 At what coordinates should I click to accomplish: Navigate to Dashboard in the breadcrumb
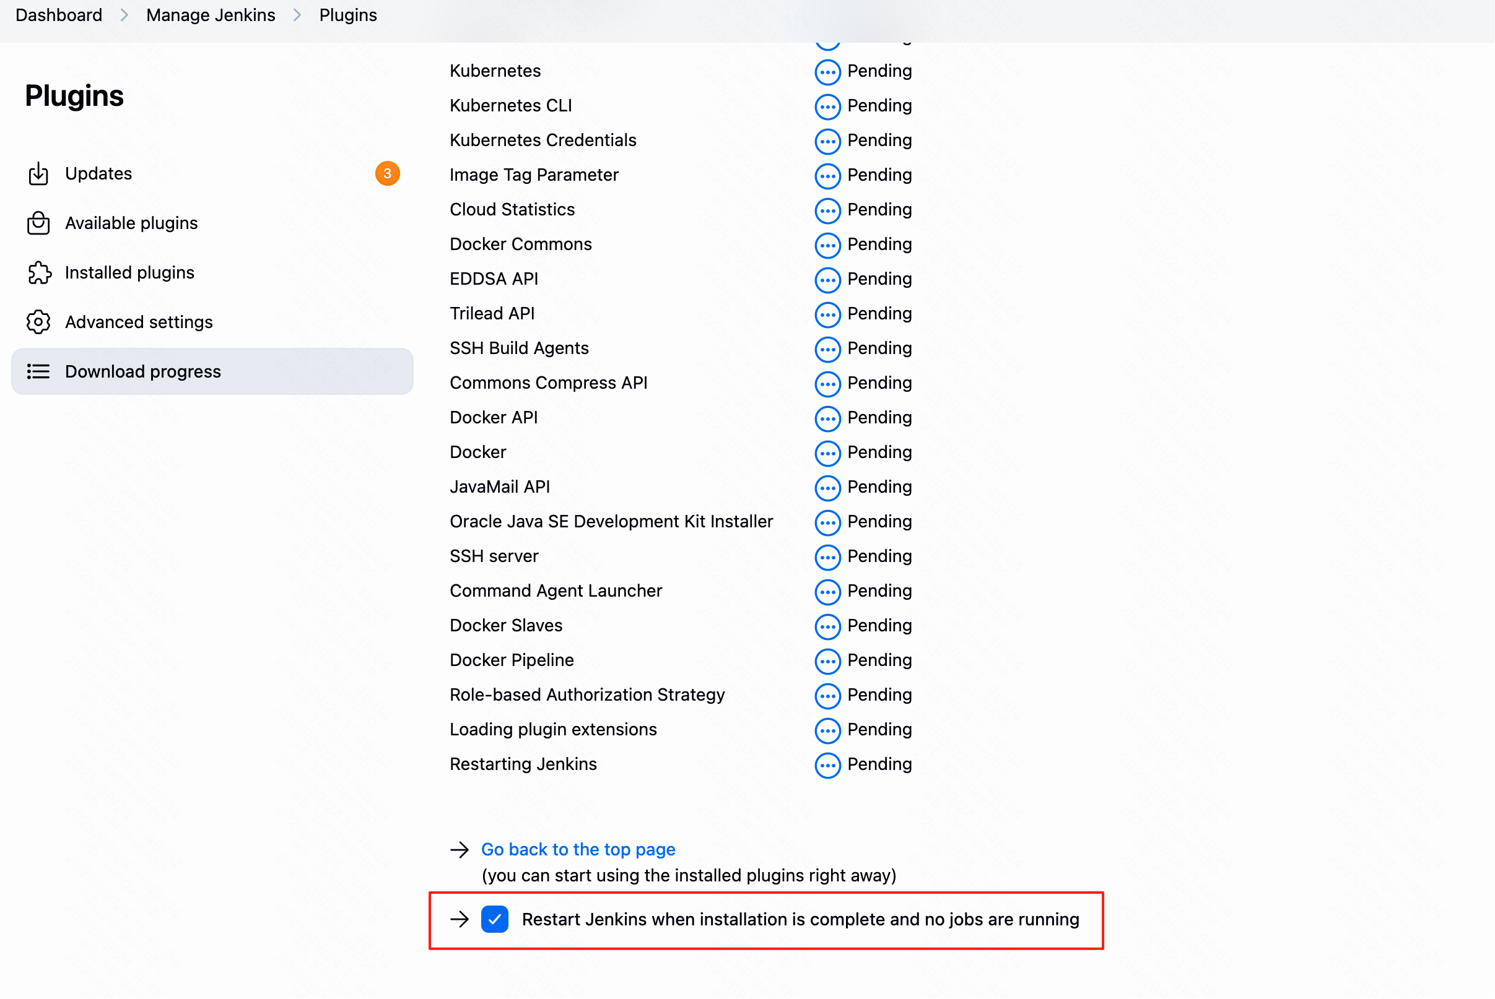[x=59, y=15]
